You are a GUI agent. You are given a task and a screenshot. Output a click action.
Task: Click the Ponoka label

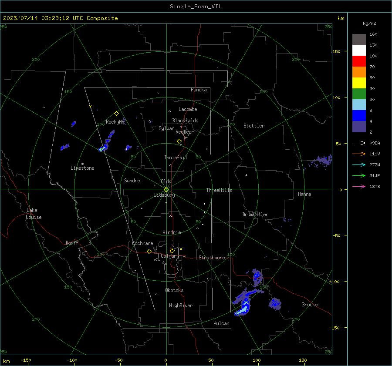pyautogui.click(x=199, y=90)
